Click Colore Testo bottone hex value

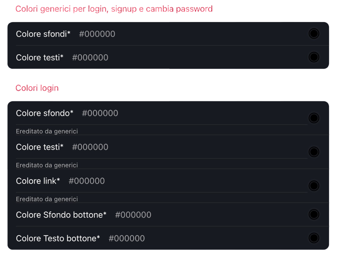126,239
